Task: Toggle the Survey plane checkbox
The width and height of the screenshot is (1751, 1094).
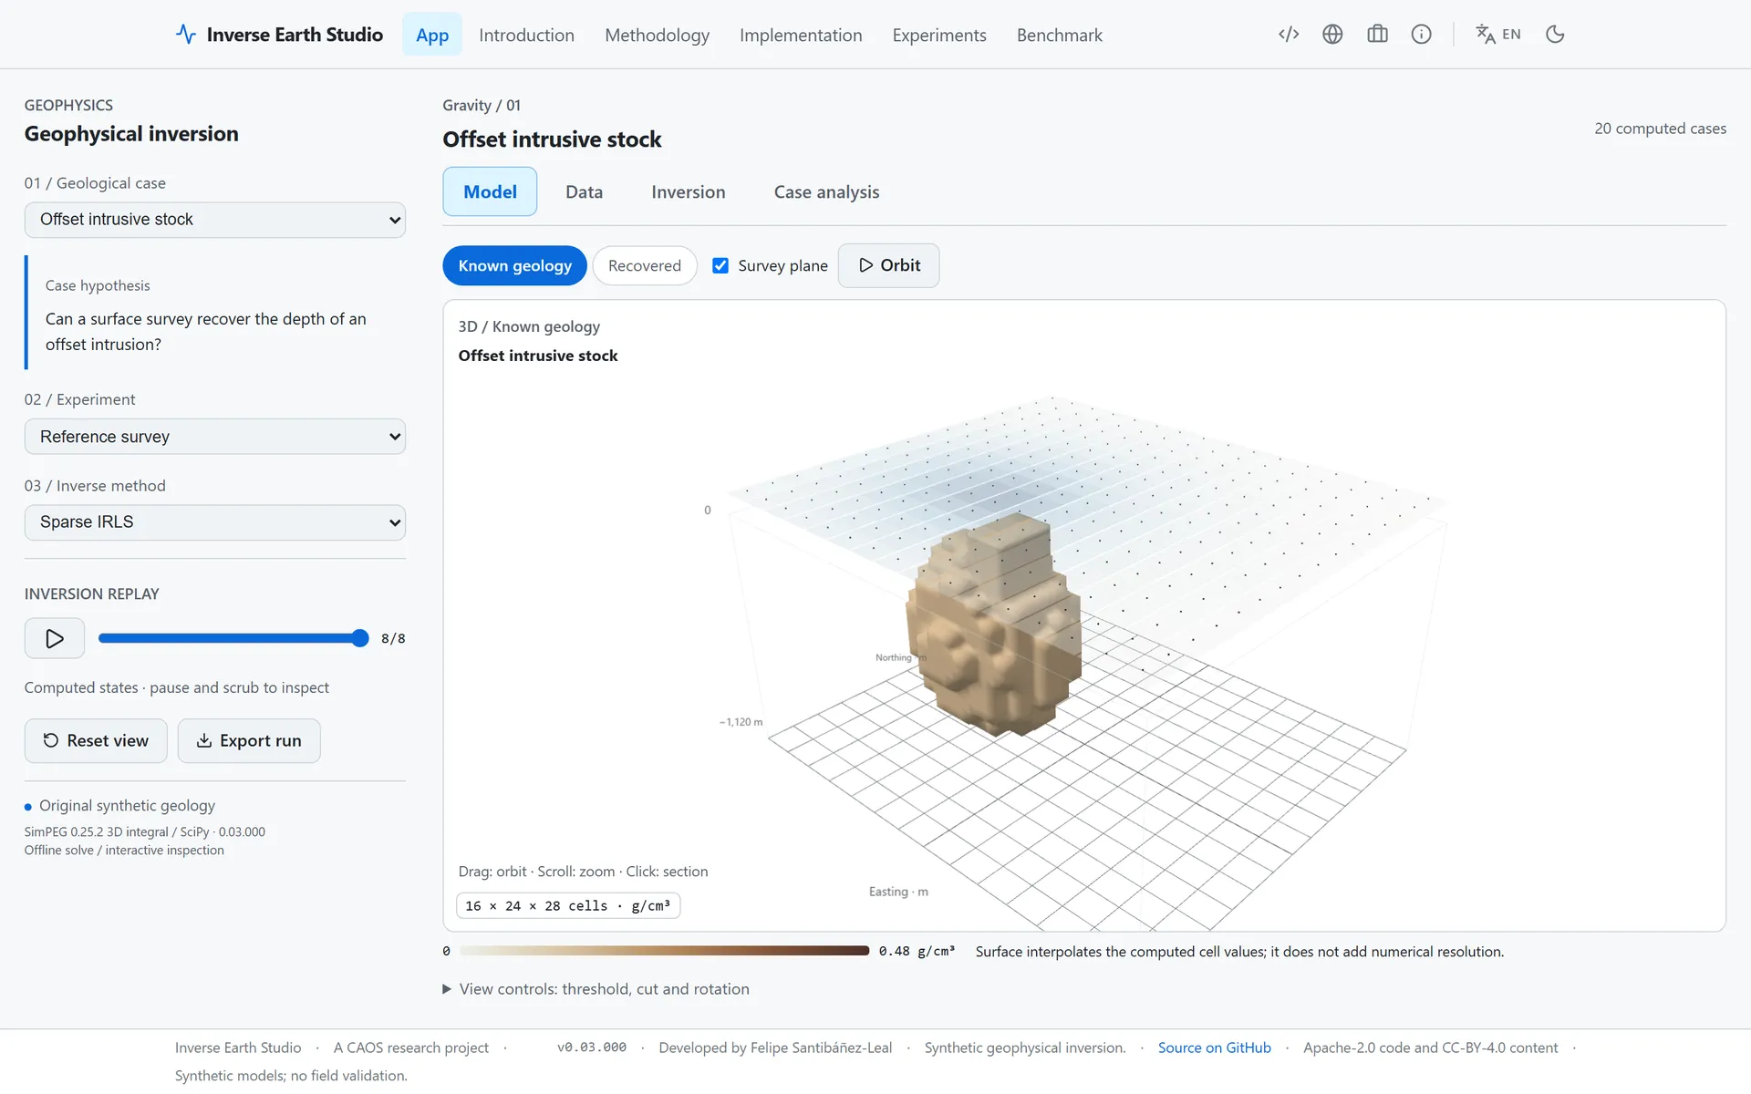Action: pyautogui.click(x=720, y=265)
